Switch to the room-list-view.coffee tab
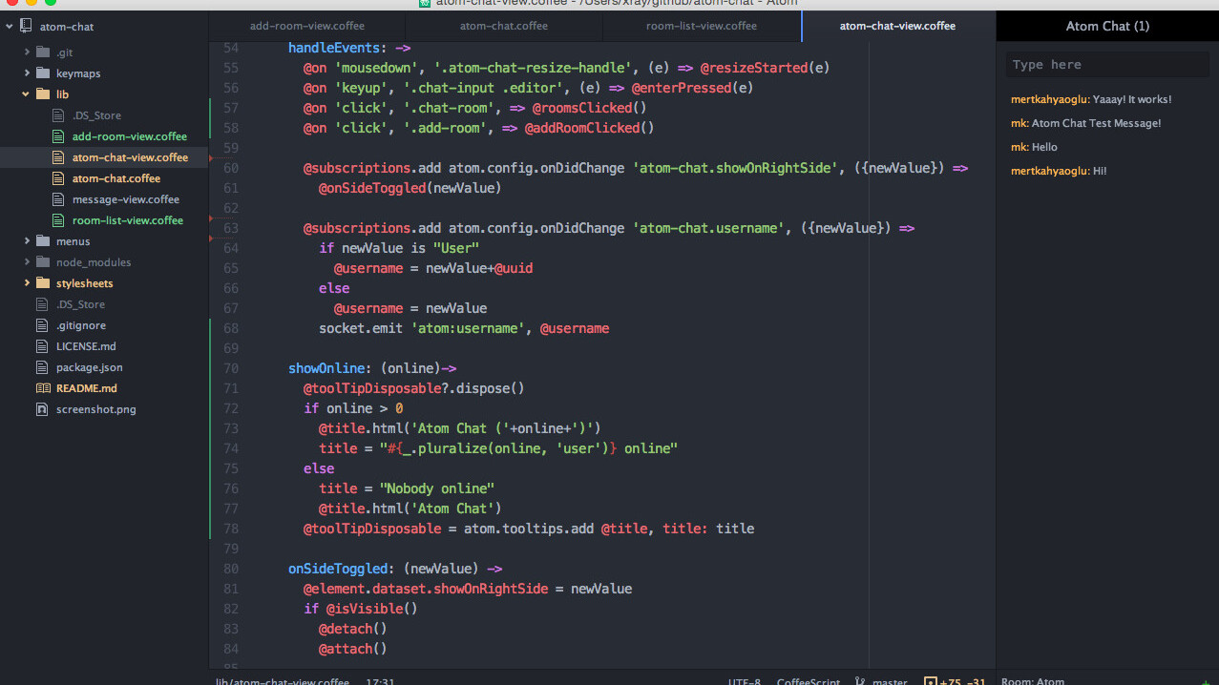This screenshot has height=685, width=1219. pyautogui.click(x=701, y=26)
